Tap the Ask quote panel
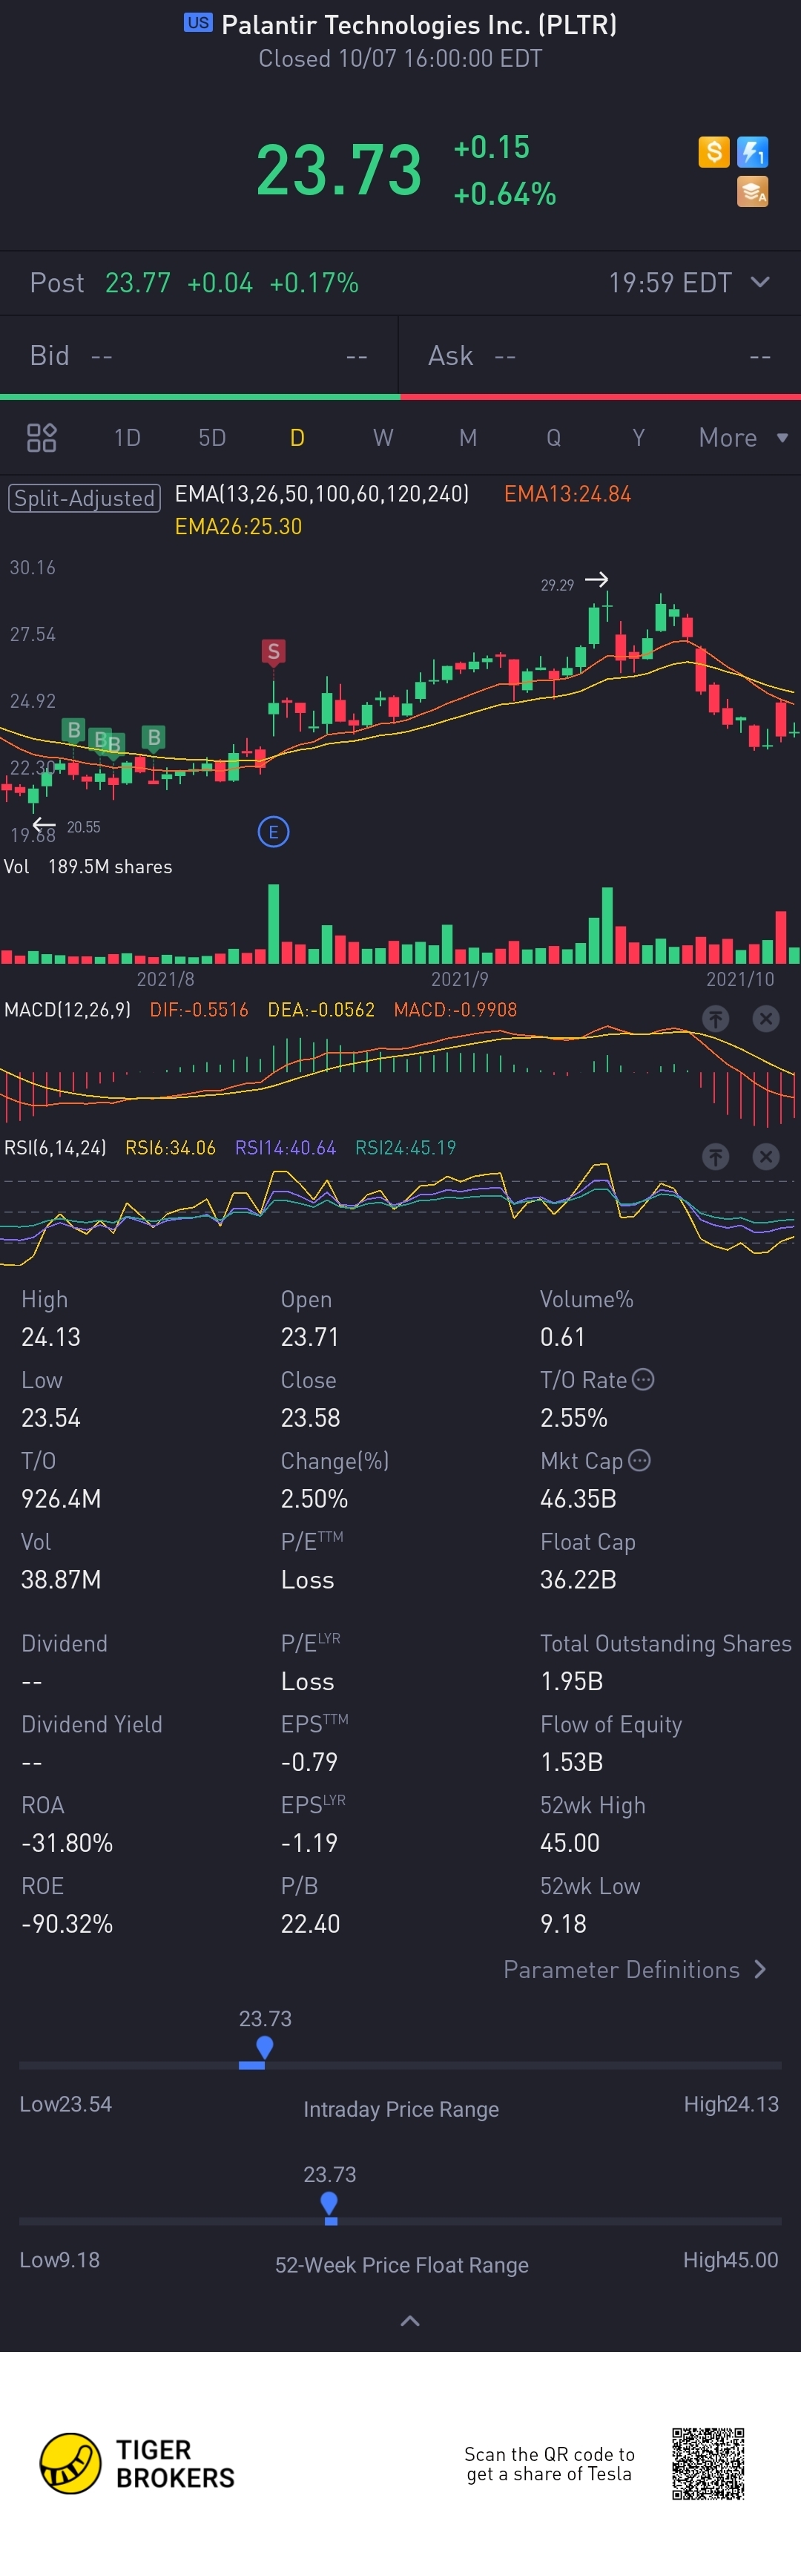Screen dimensions: 801x2576 (x=600, y=356)
